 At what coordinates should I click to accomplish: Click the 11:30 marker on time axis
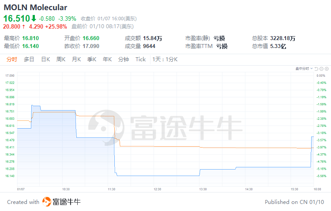(x=111, y=189)
